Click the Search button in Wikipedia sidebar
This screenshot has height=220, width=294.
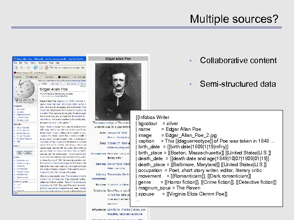[28, 153]
